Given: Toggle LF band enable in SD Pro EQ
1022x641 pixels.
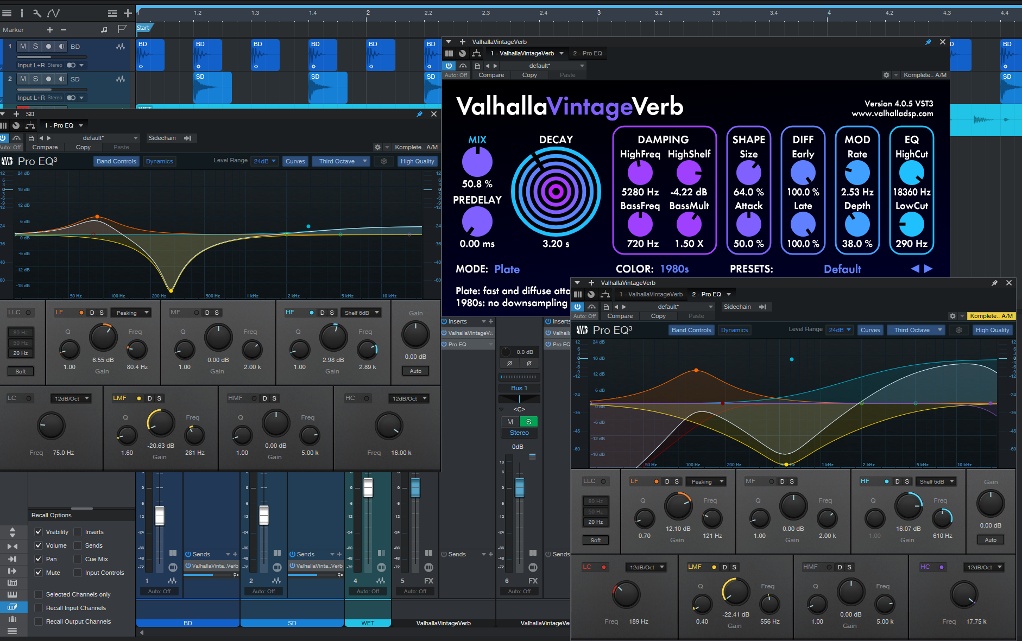Looking at the screenshot, I should pyautogui.click(x=81, y=313).
